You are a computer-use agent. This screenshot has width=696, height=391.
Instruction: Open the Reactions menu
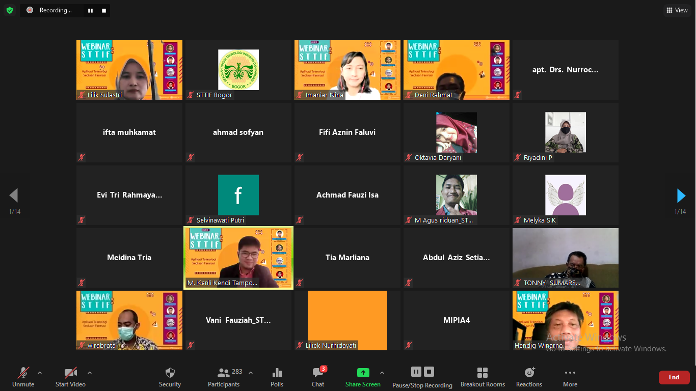pos(529,377)
